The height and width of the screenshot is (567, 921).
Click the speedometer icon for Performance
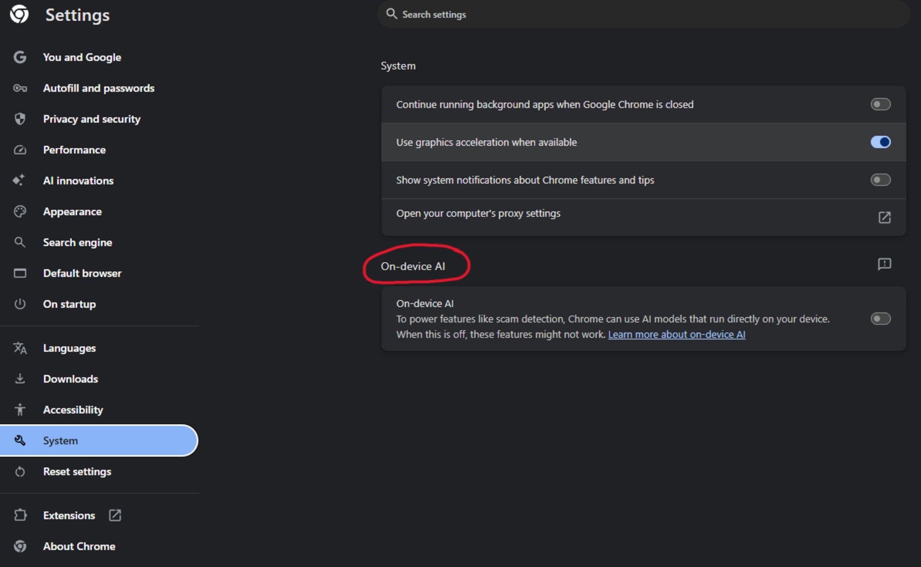pyautogui.click(x=20, y=150)
